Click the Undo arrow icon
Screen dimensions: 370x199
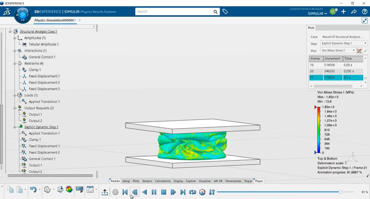33,190
